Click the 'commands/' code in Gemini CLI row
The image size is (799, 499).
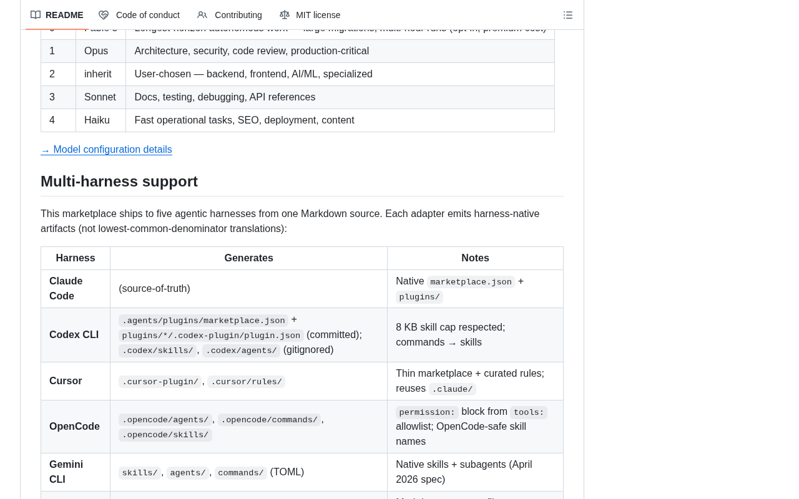click(x=241, y=473)
